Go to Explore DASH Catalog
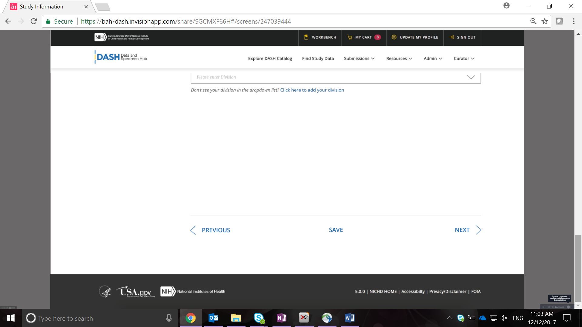582x327 pixels. [x=270, y=58]
